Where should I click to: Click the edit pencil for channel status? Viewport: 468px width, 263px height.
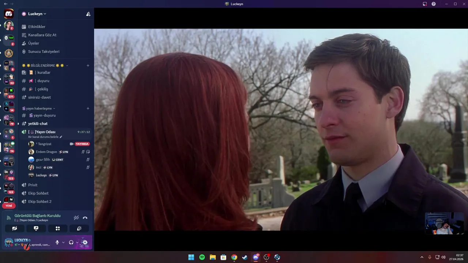click(x=61, y=137)
